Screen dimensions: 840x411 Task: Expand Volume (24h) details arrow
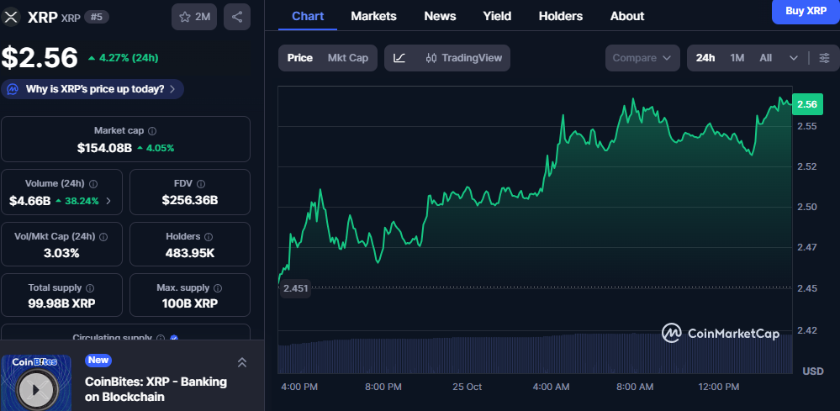coord(108,201)
